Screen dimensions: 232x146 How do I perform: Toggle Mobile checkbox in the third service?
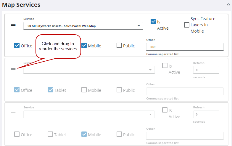[84, 134]
